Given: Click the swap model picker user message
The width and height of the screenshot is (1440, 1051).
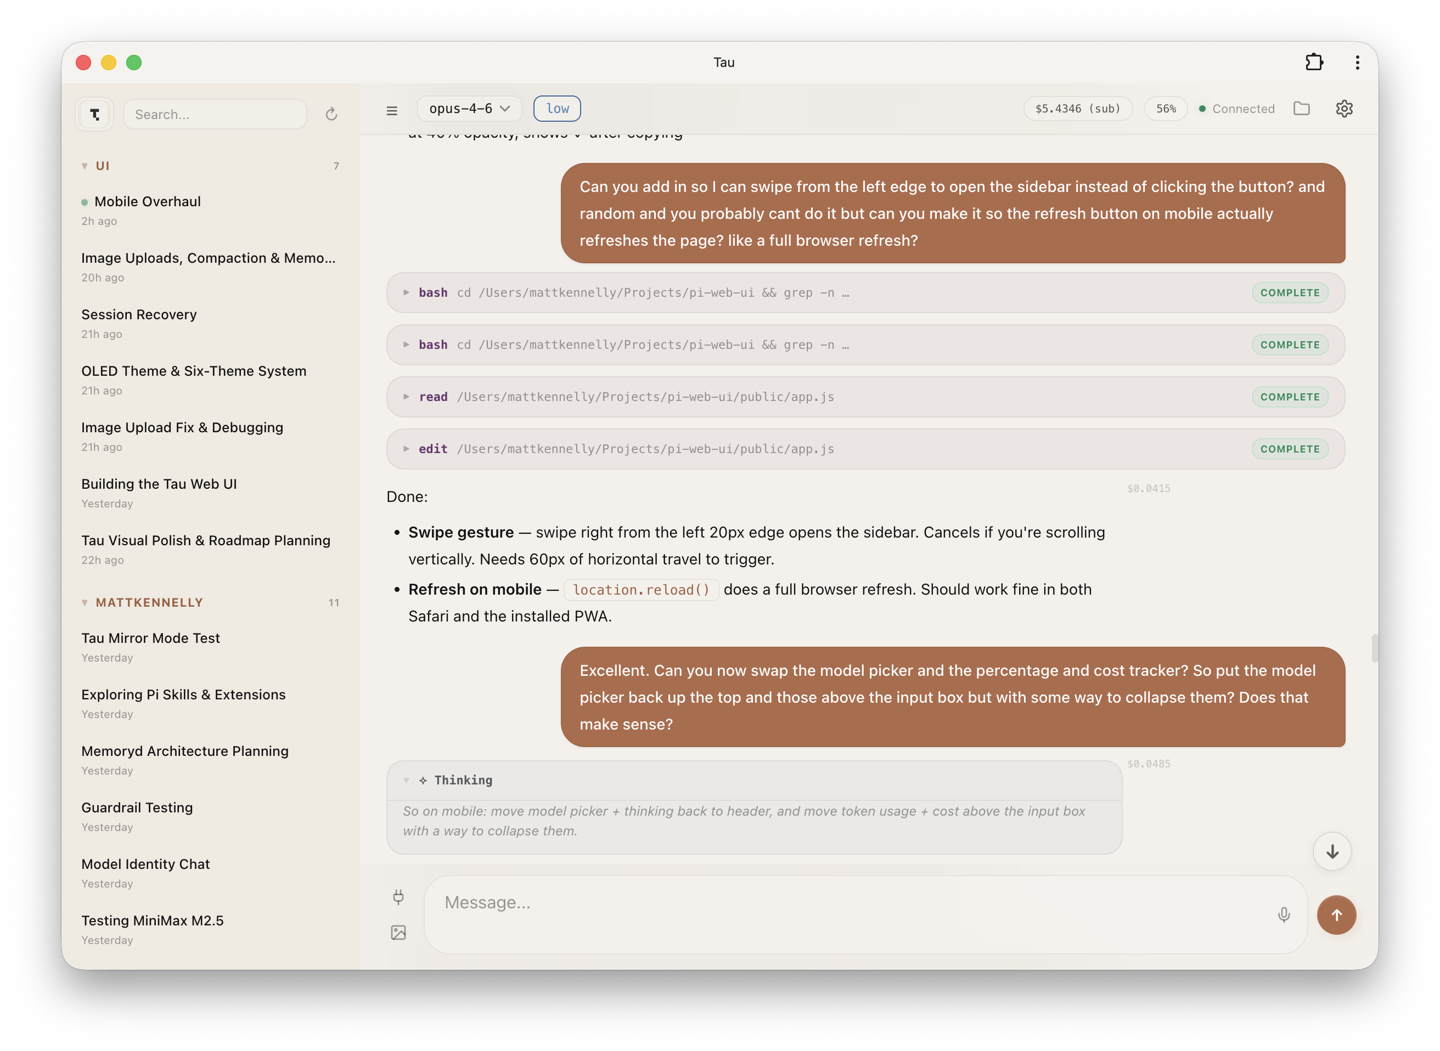Looking at the screenshot, I should (953, 697).
